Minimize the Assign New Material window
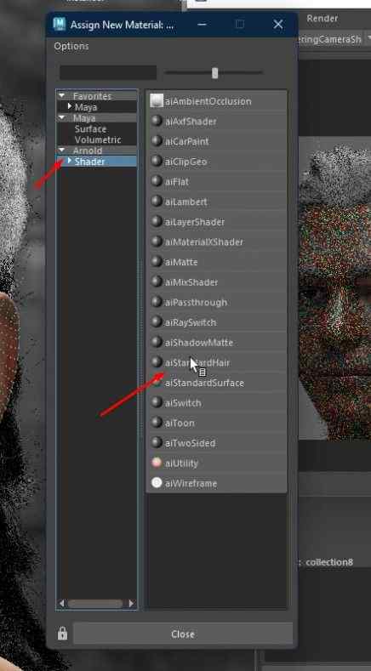 pos(202,25)
